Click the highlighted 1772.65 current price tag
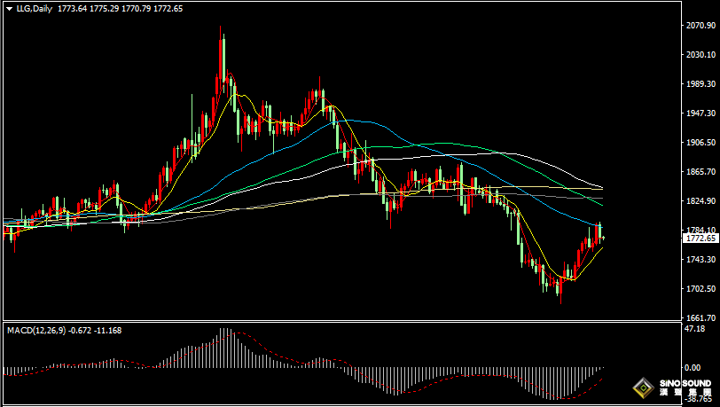This screenshot has height=407, width=720. coord(700,239)
